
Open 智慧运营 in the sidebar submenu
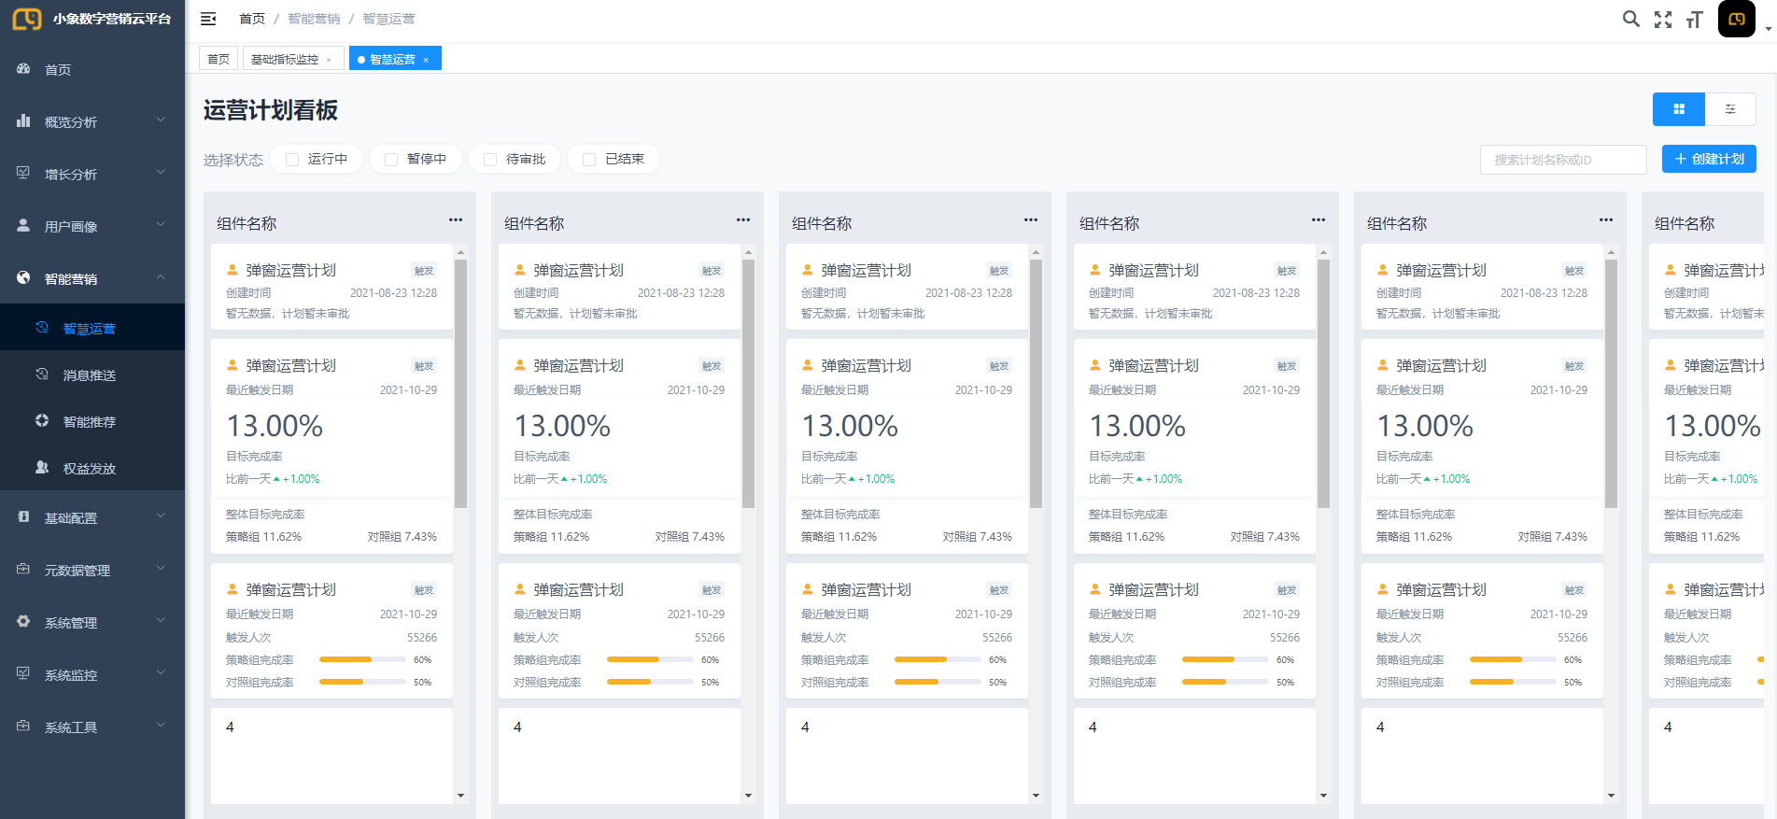tap(92, 328)
